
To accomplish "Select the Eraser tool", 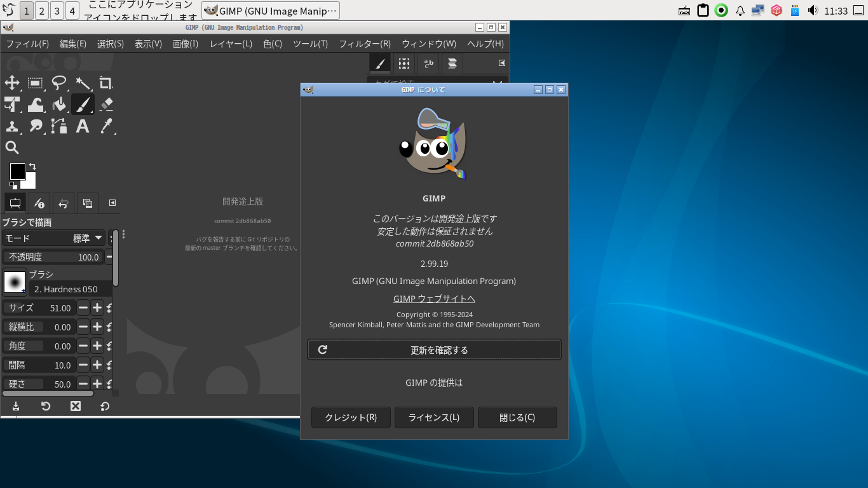I will pyautogui.click(x=106, y=104).
